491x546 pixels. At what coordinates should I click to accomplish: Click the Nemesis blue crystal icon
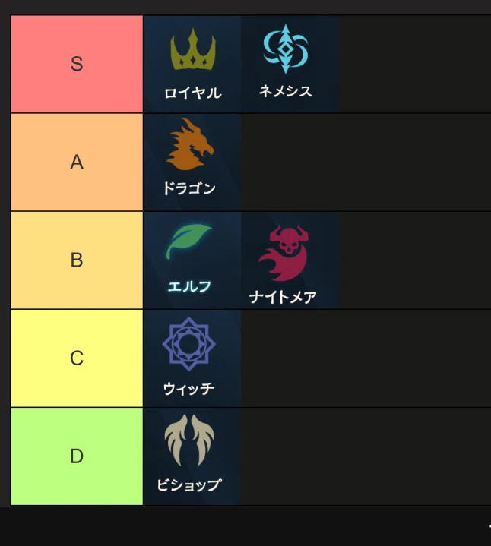click(286, 49)
